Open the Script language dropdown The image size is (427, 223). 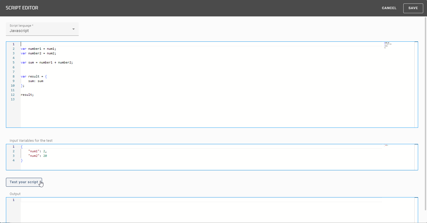(42, 29)
